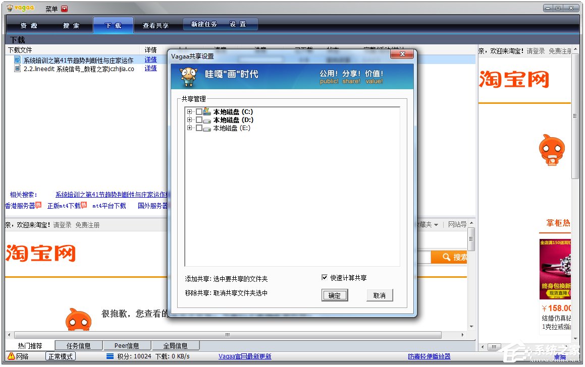The width and height of the screenshot is (585, 367).
Task: Click the drive icon for 本地磁盘 (E:)
Action: pos(207,128)
